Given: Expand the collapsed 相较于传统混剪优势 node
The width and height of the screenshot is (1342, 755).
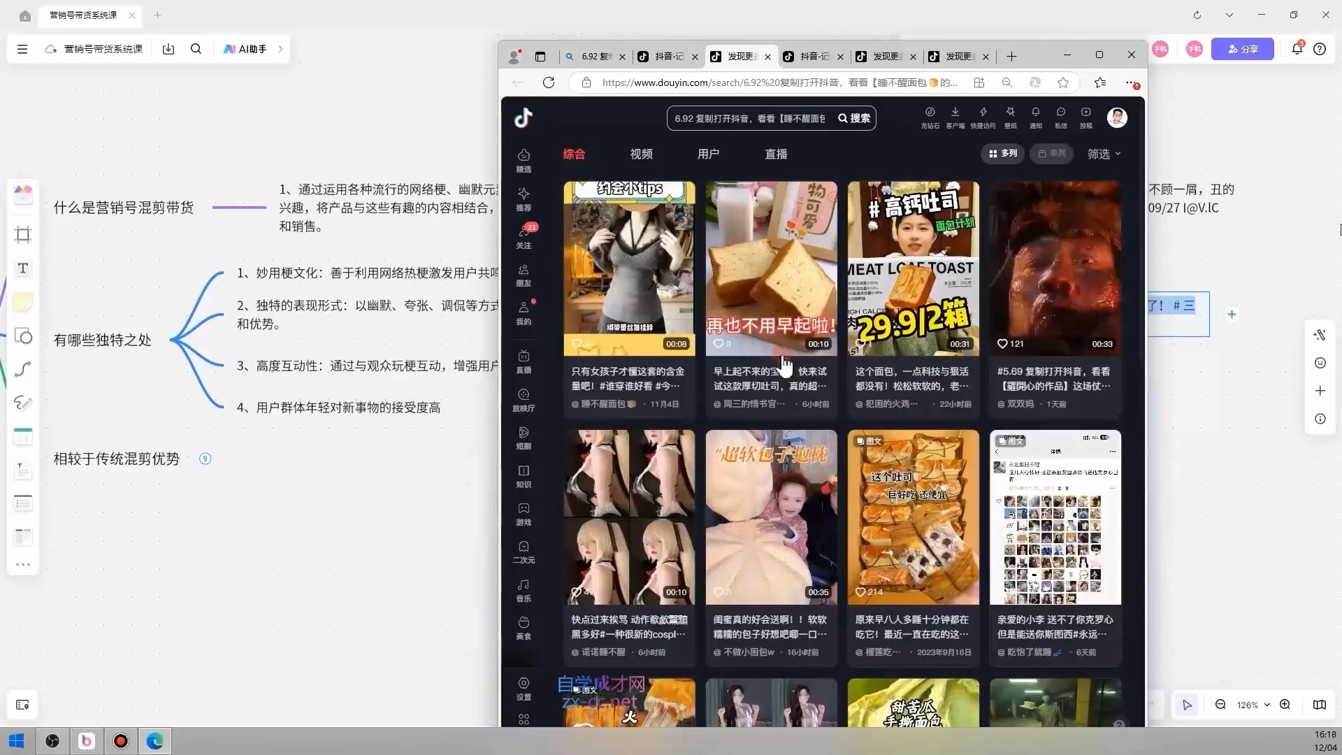Looking at the screenshot, I should click(205, 459).
